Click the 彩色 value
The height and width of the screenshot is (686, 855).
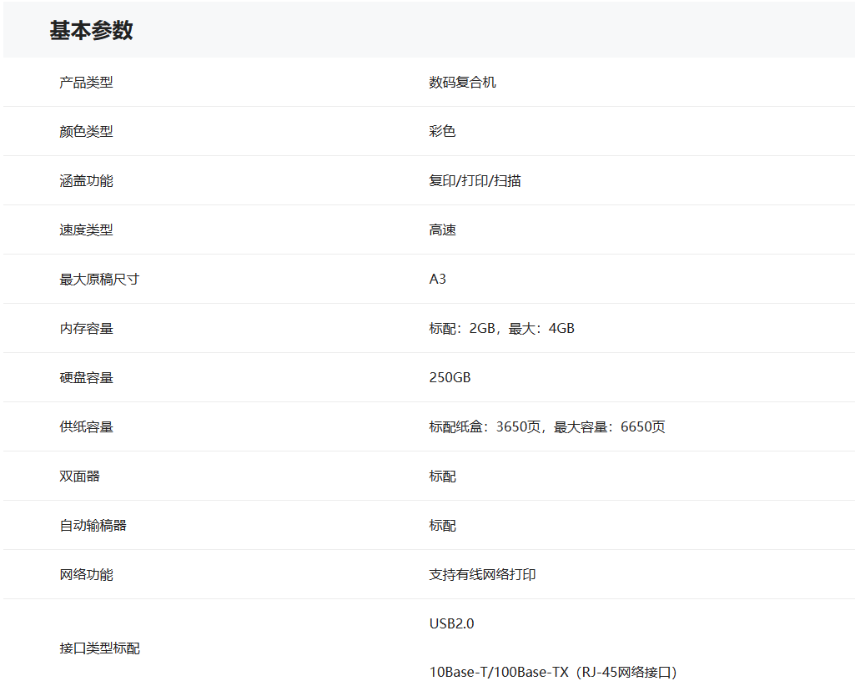(442, 131)
